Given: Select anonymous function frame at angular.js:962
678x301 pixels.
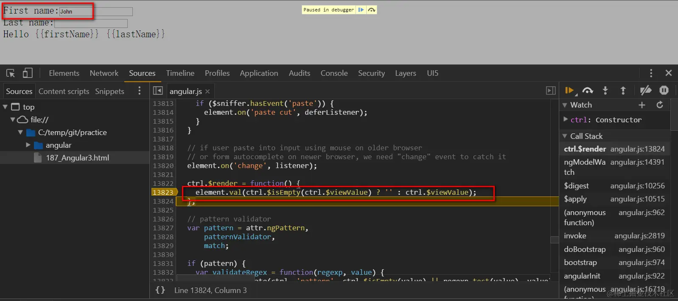Looking at the screenshot, I should (x=614, y=217).
